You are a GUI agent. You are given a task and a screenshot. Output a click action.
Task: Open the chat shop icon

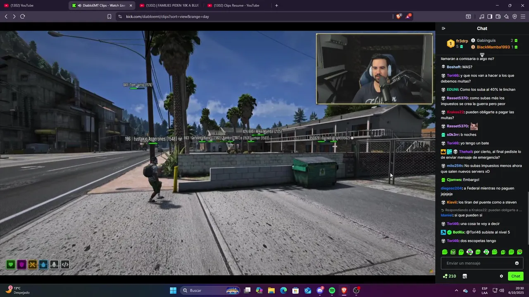[x=465, y=276]
